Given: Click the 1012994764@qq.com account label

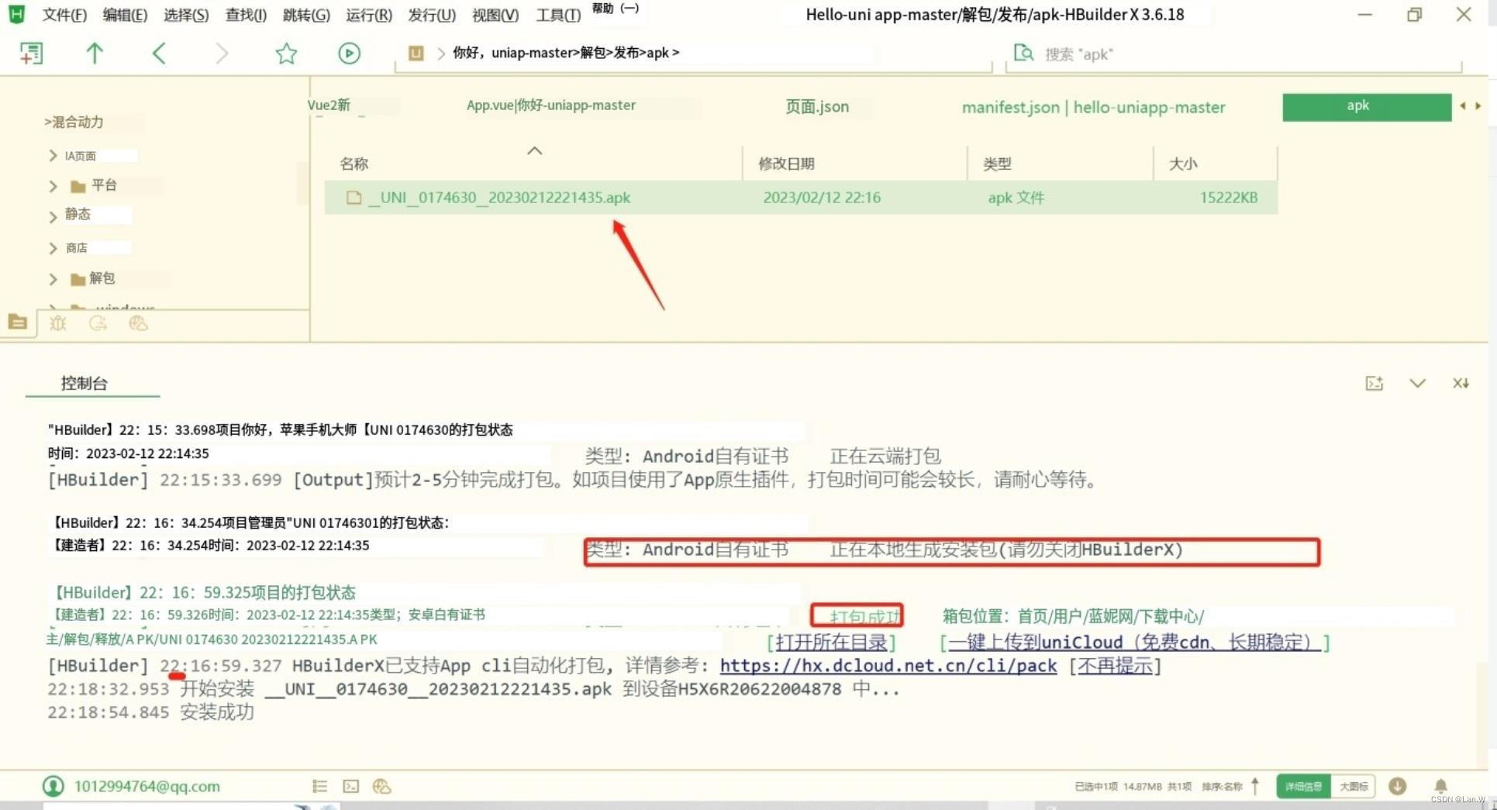Looking at the screenshot, I should click(147, 786).
